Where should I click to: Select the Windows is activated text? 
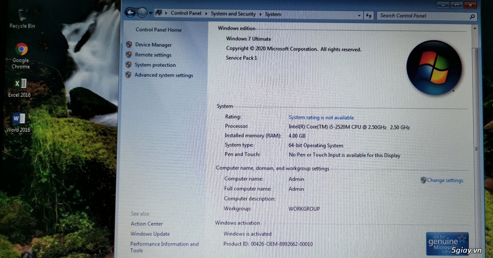pos(247,234)
